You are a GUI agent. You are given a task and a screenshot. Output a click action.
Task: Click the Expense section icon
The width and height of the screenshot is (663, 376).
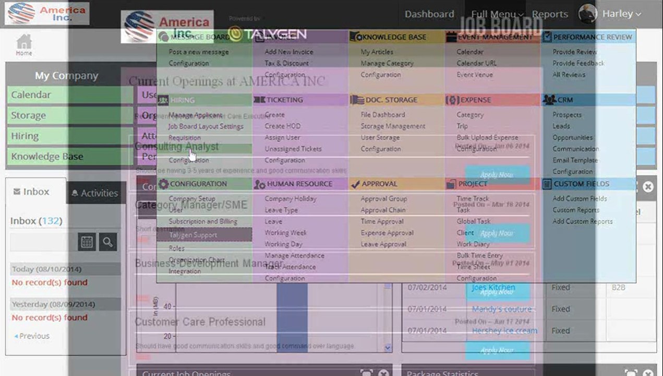pyautogui.click(x=452, y=100)
